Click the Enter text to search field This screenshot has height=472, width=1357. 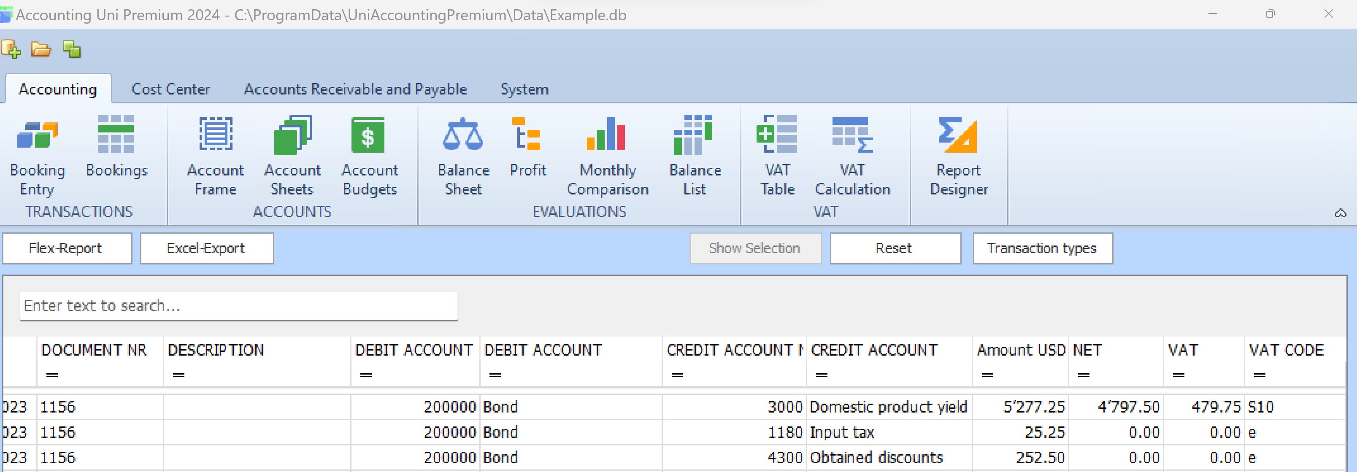[238, 306]
